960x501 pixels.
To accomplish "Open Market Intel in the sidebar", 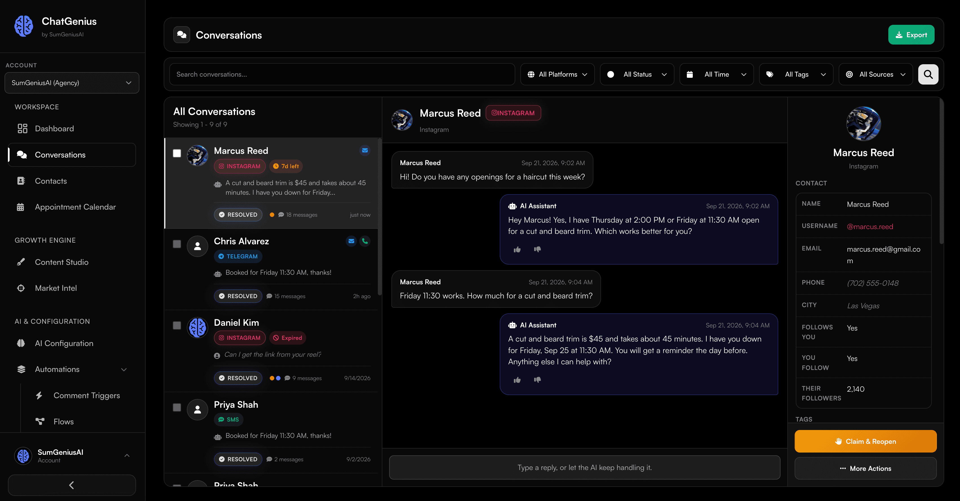I will click(72, 288).
